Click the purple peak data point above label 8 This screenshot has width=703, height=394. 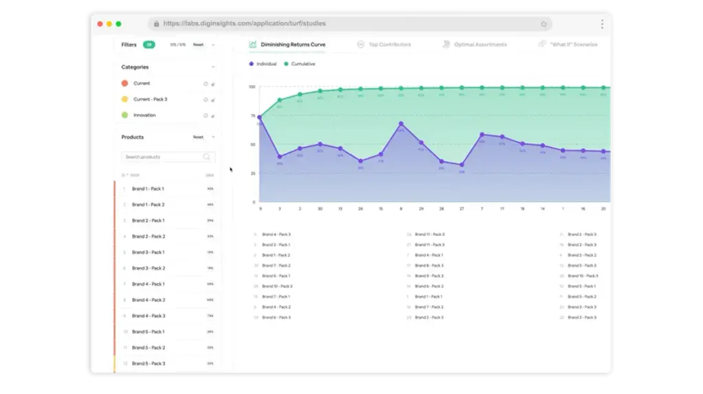tap(401, 124)
